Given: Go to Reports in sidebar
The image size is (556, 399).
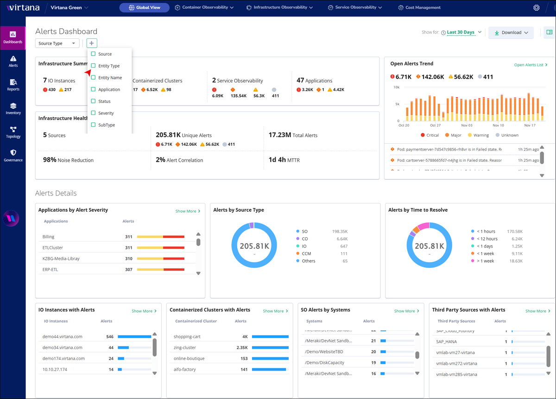Looking at the screenshot, I should (x=13, y=85).
